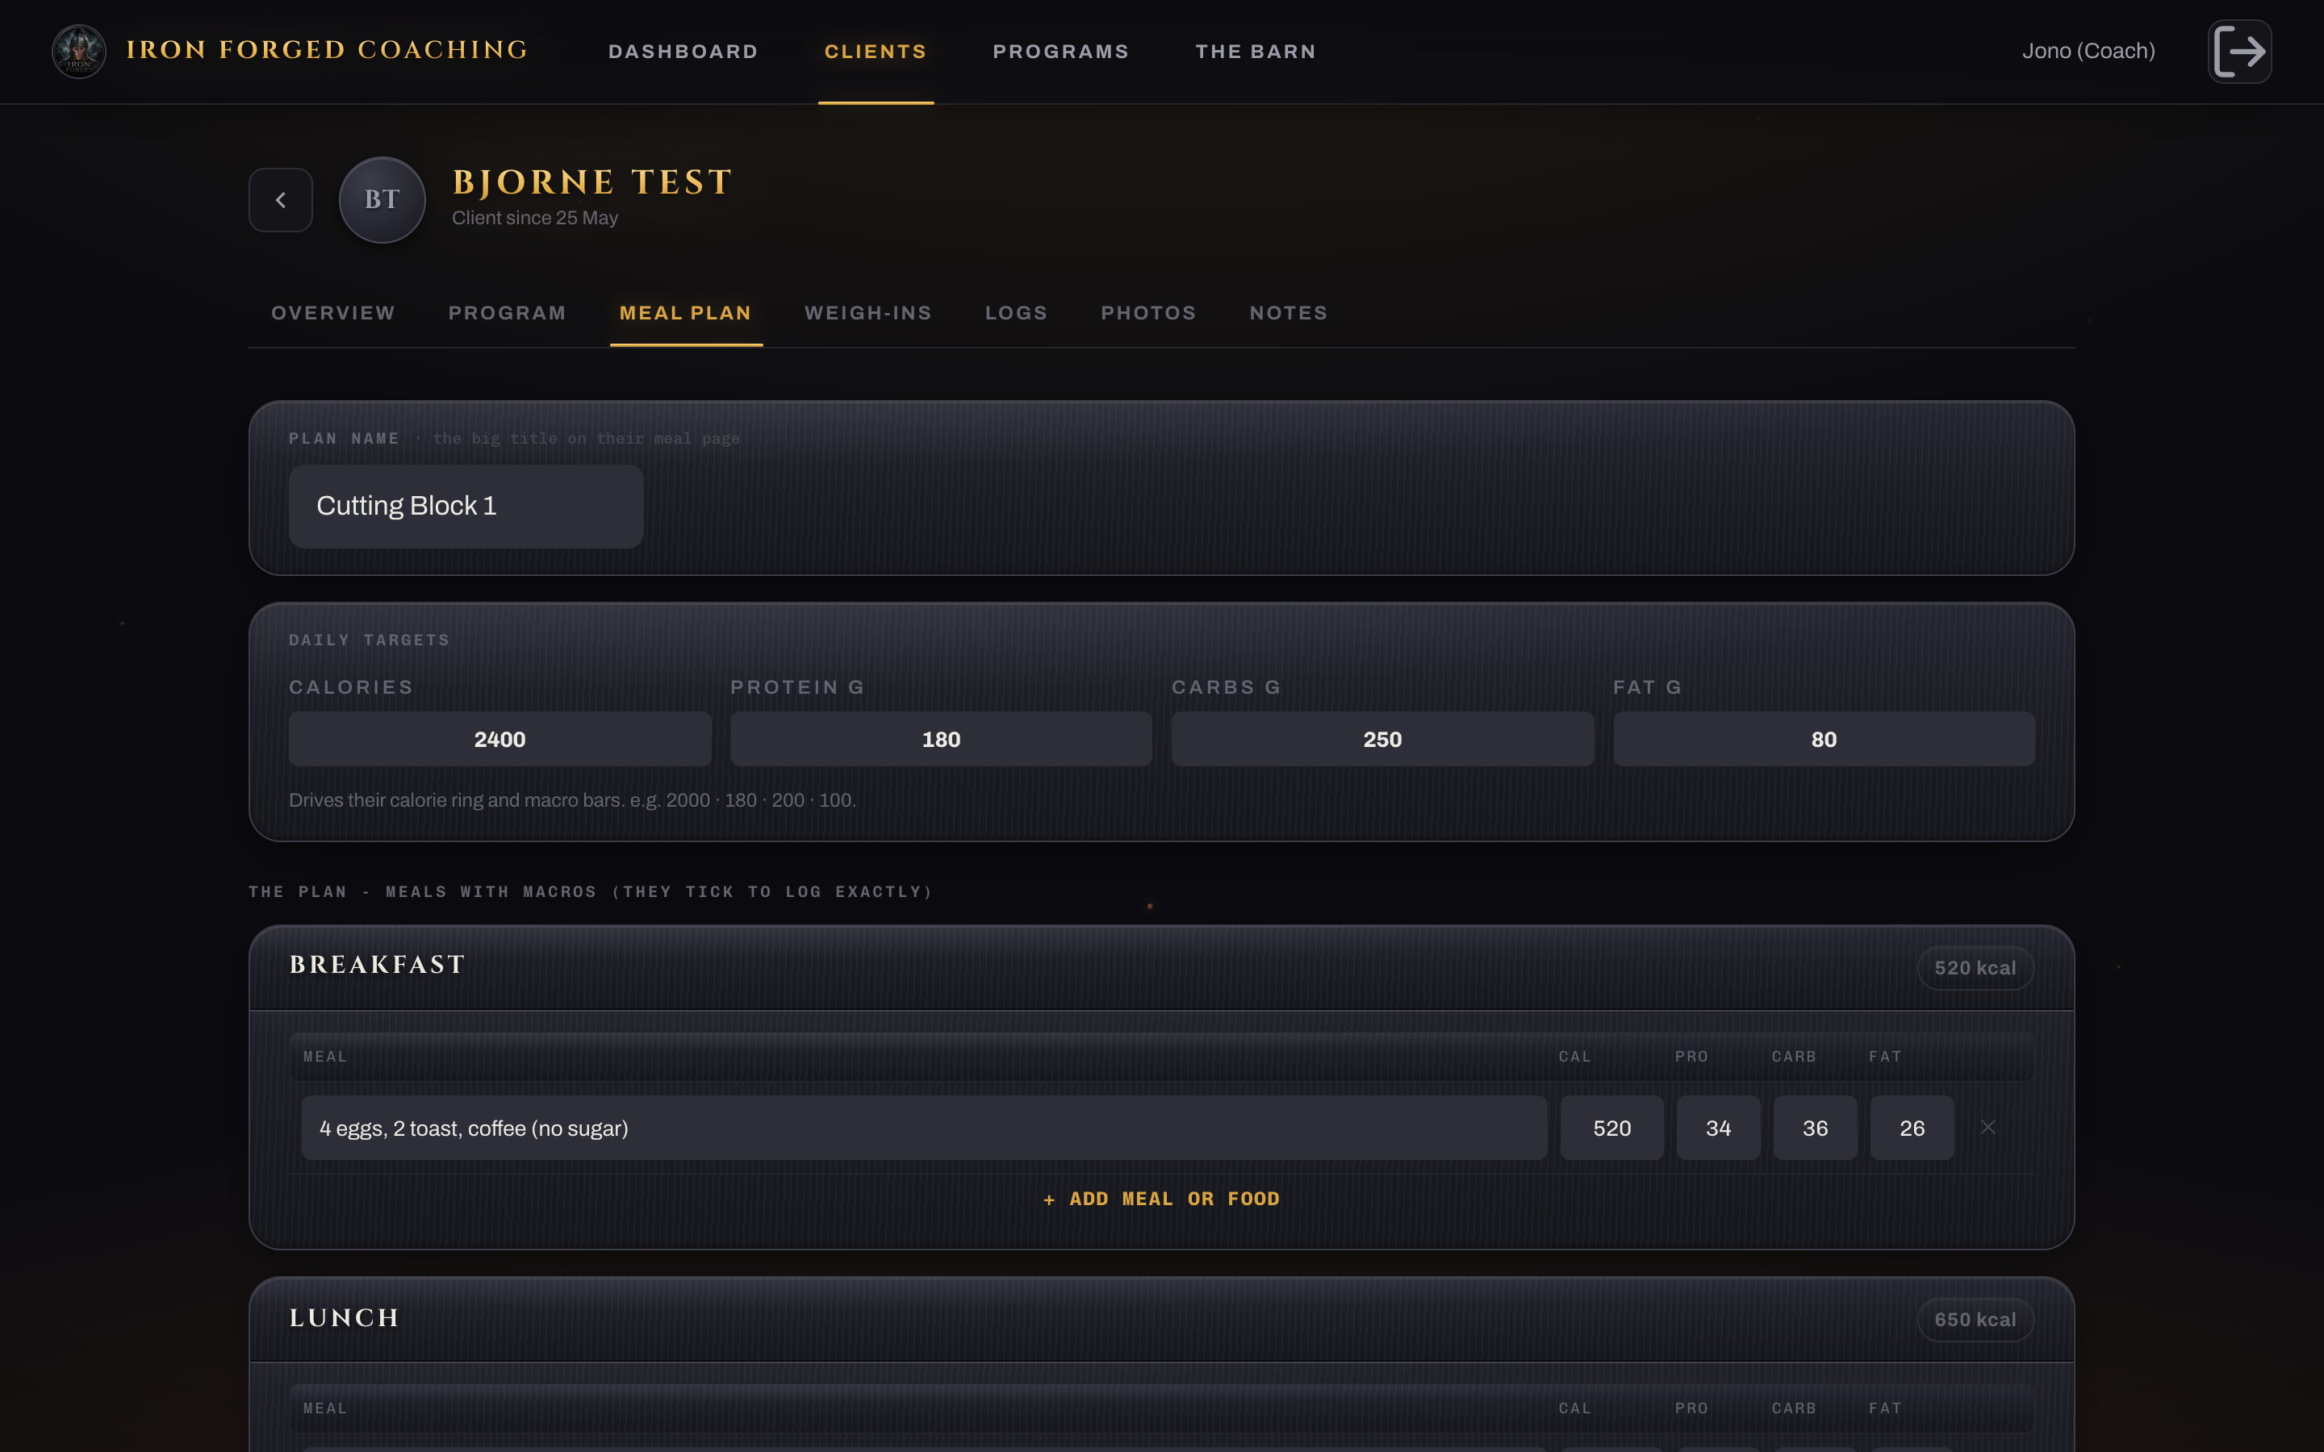Switch to the Photos tab
The image size is (2324, 1452).
point(1148,313)
